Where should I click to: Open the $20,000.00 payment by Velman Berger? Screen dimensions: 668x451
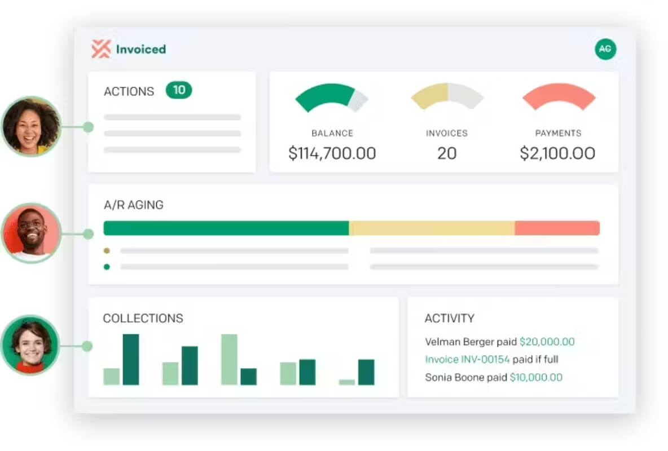tap(547, 342)
